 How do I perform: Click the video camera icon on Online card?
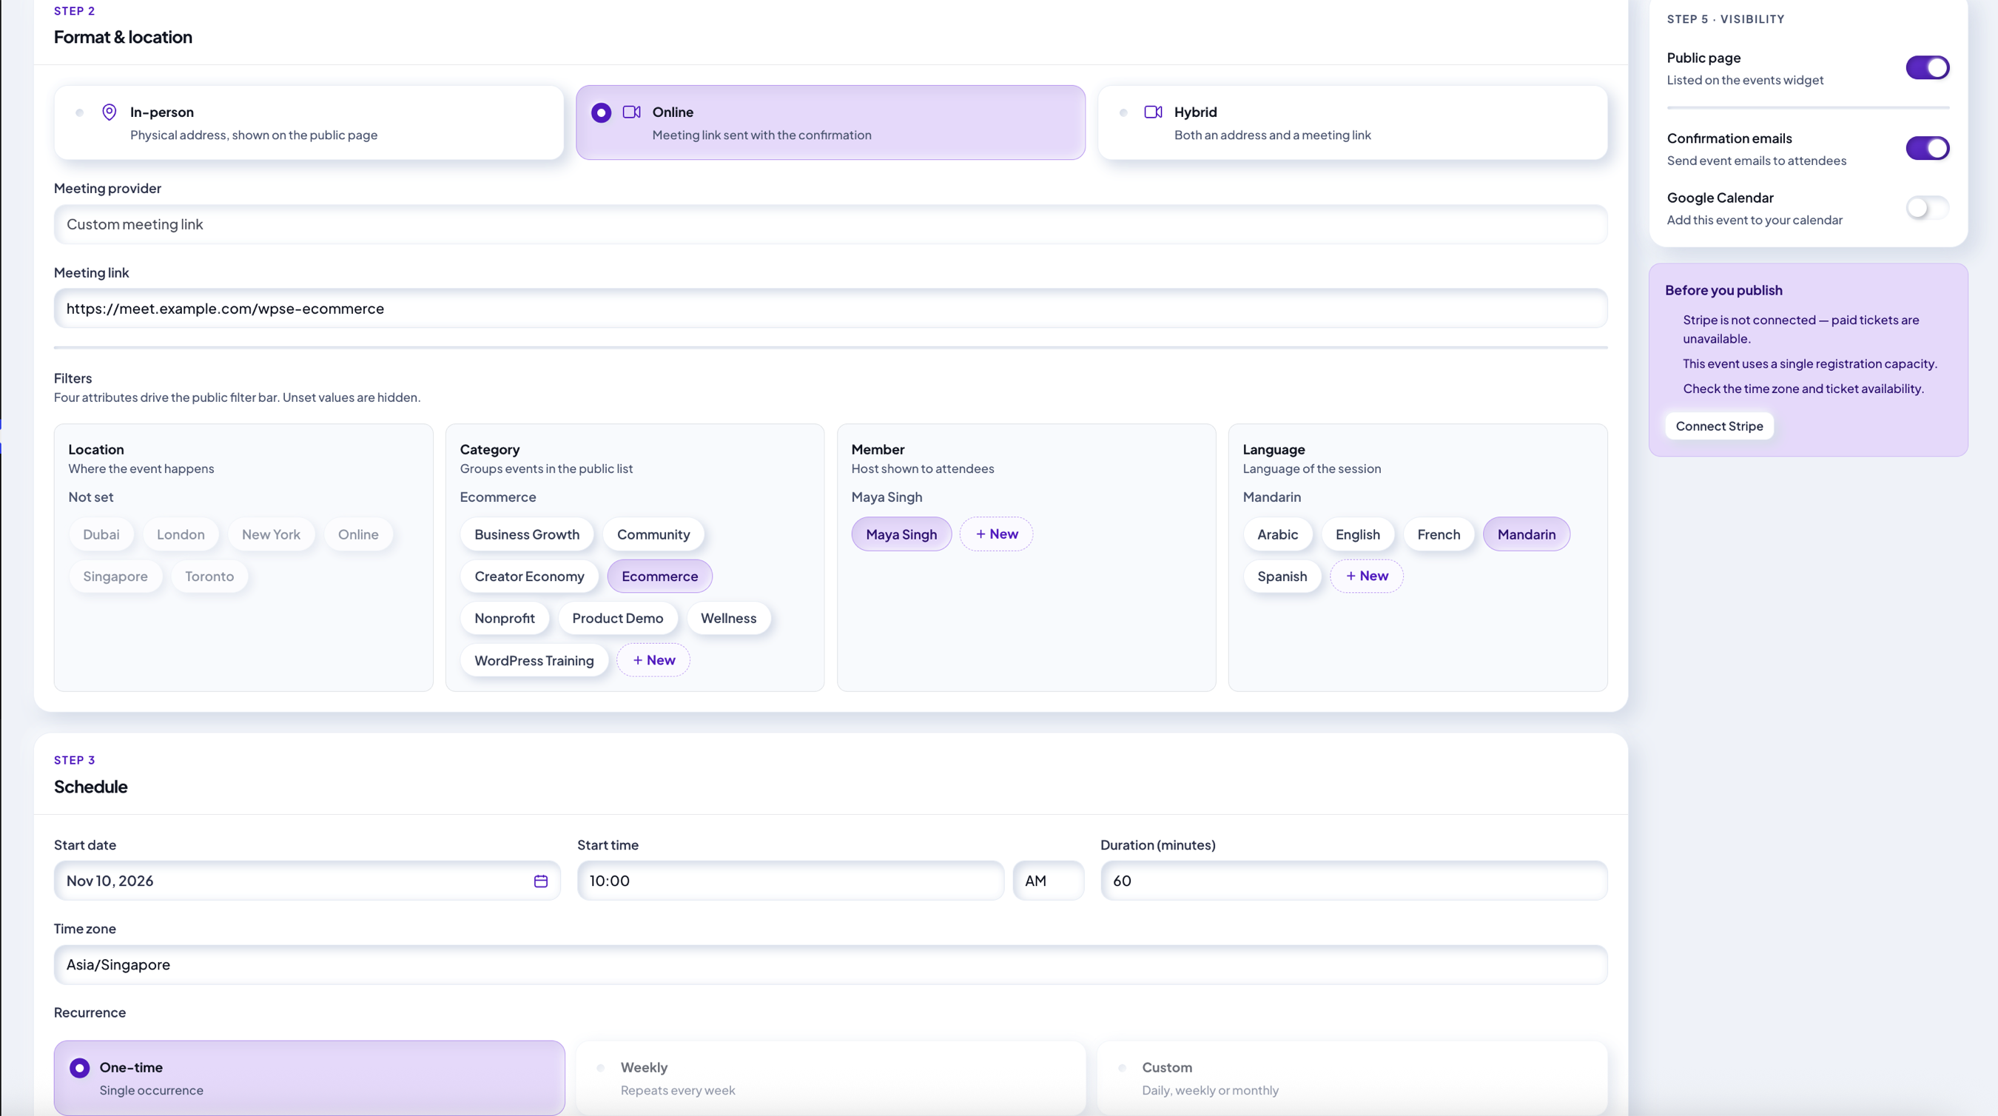(x=631, y=112)
